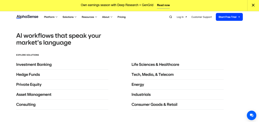The width and height of the screenshot is (259, 122).
Task: Click the AlphaSense logo
Action: point(27,17)
